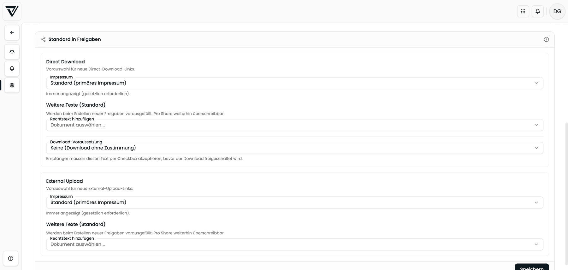
Task: Open the help question mark icon
Action: 11,258
